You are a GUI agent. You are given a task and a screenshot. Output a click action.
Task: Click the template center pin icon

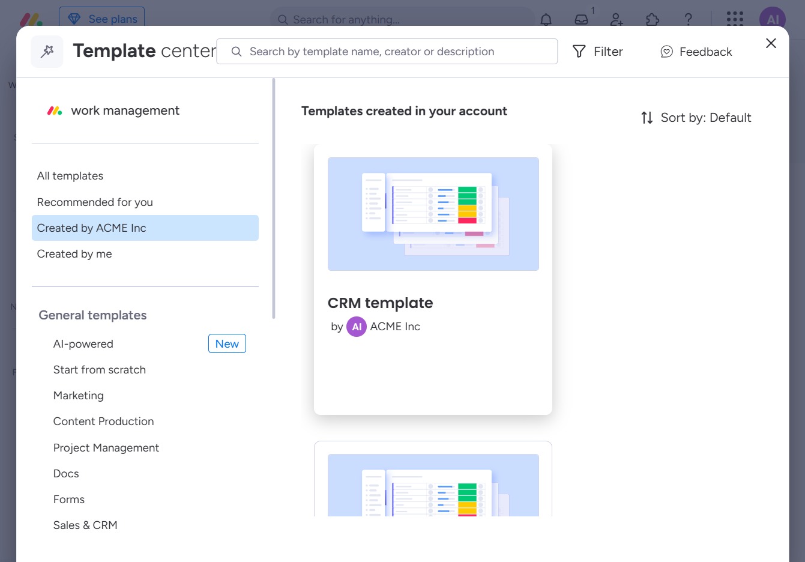tap(47, 52)
